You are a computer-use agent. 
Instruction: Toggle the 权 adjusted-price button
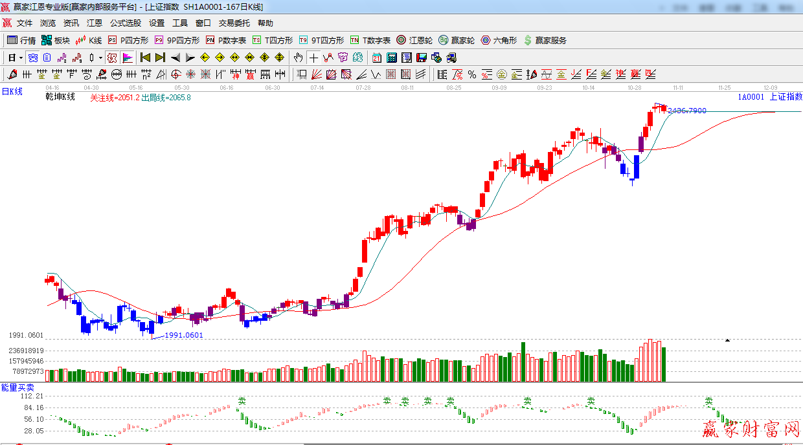(112, 58)
